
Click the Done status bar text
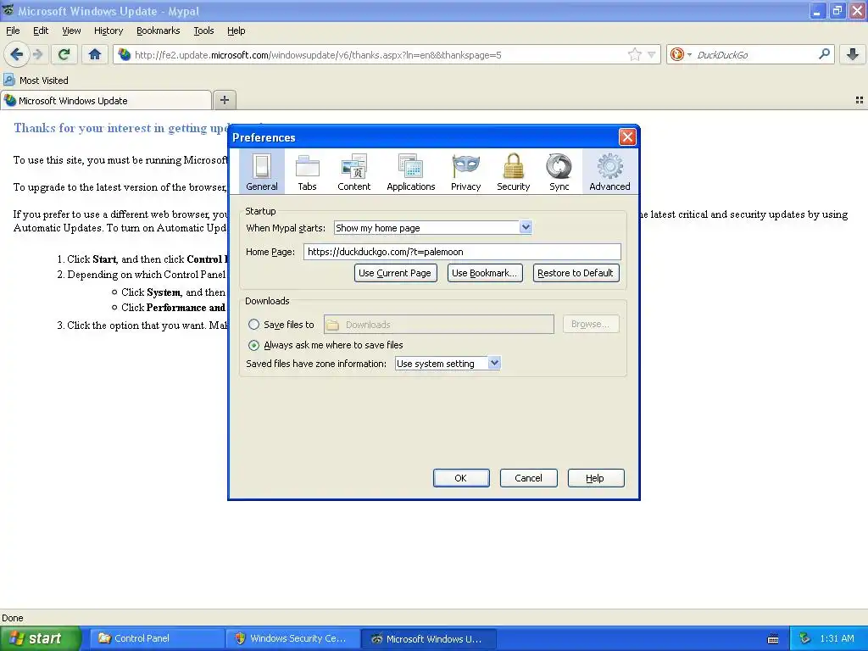(12, 618)
